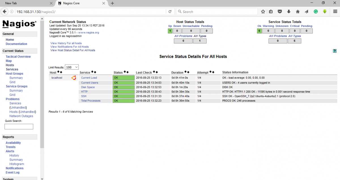Image resolution: width=340 pixels, height=180 pixels.
Task: Open Notifications in sidebar
Action: [14, 168]
